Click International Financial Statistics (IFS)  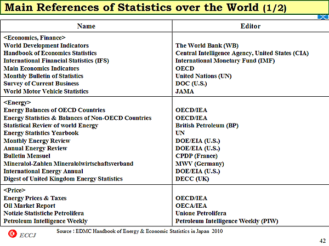click(x=56, y=61)
